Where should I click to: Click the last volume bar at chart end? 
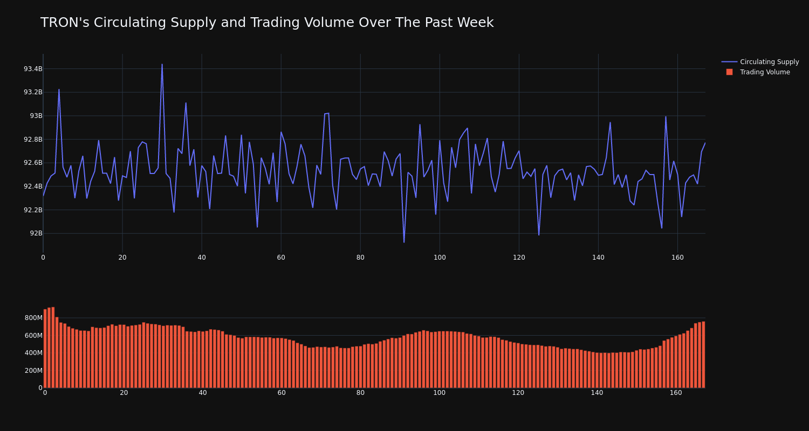point(703,354)
